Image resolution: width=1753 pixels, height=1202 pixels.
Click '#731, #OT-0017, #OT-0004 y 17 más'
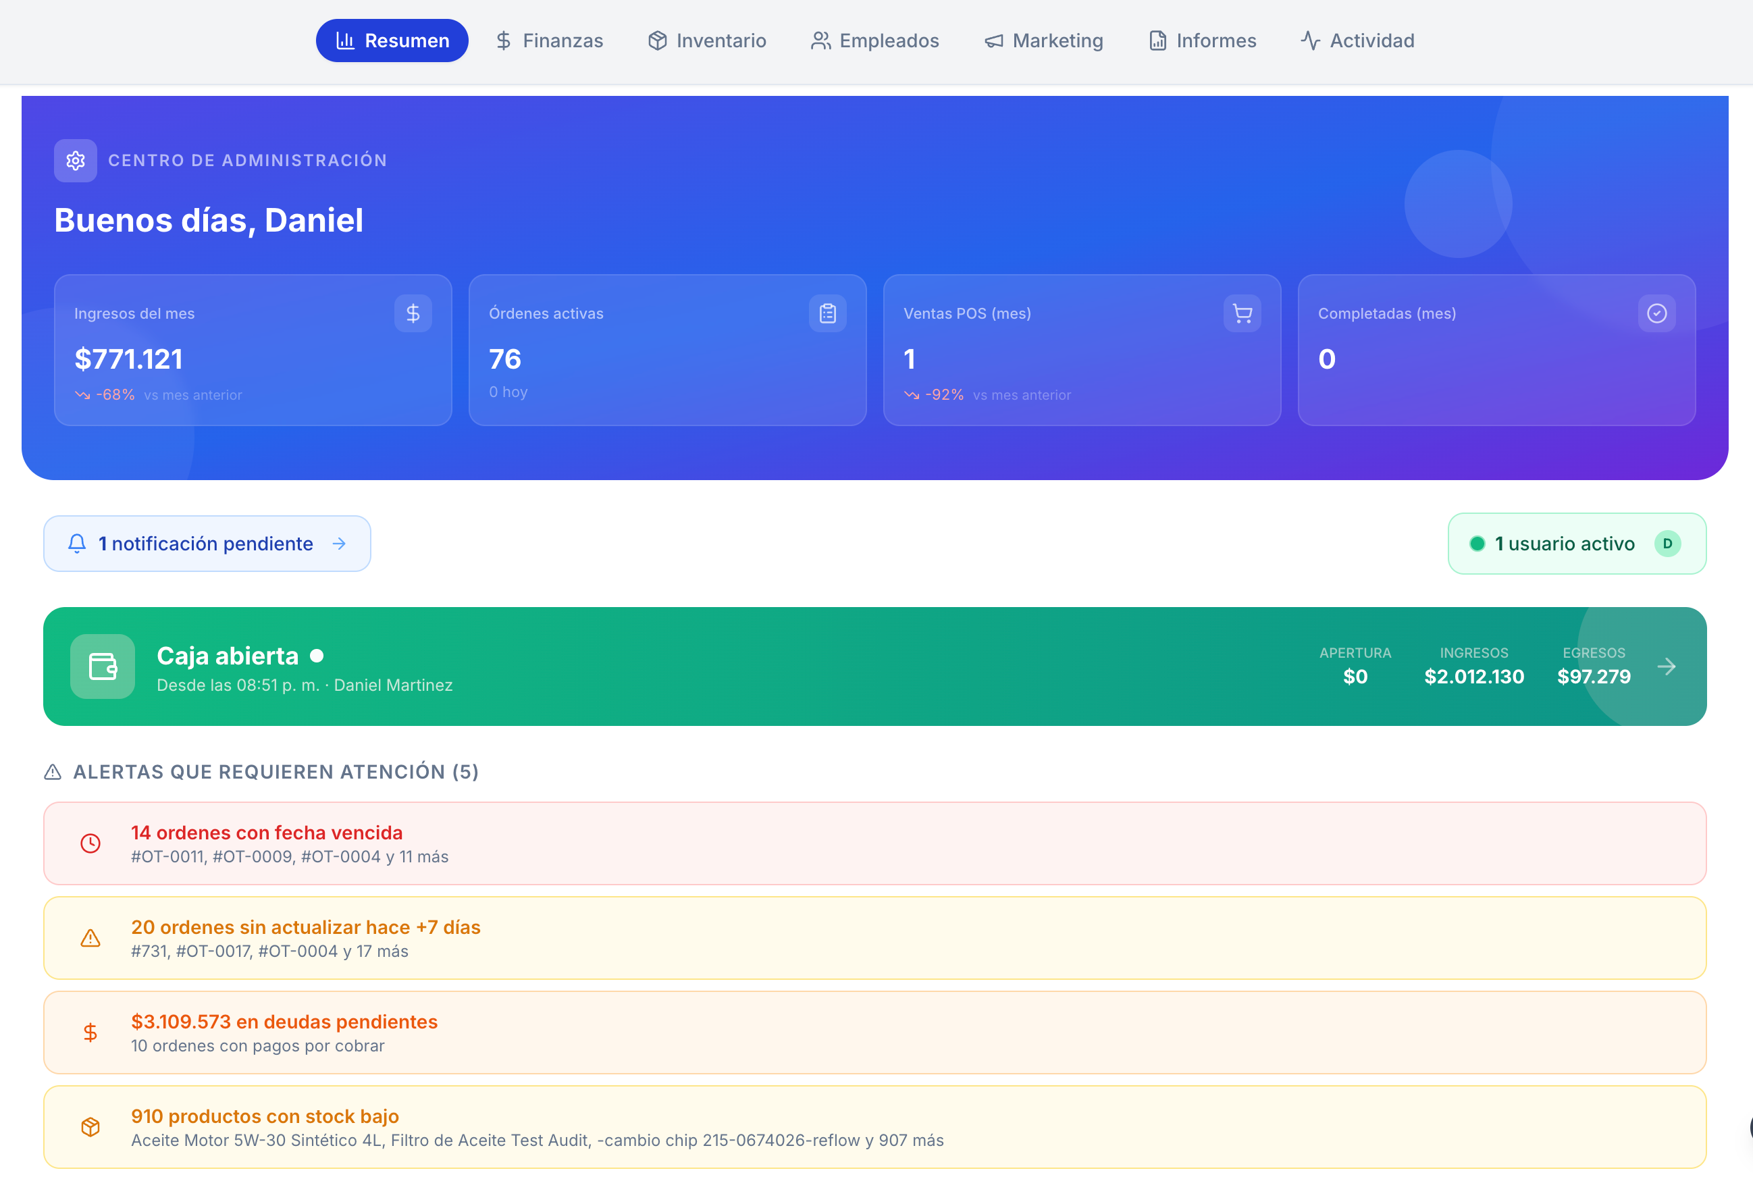270,951
